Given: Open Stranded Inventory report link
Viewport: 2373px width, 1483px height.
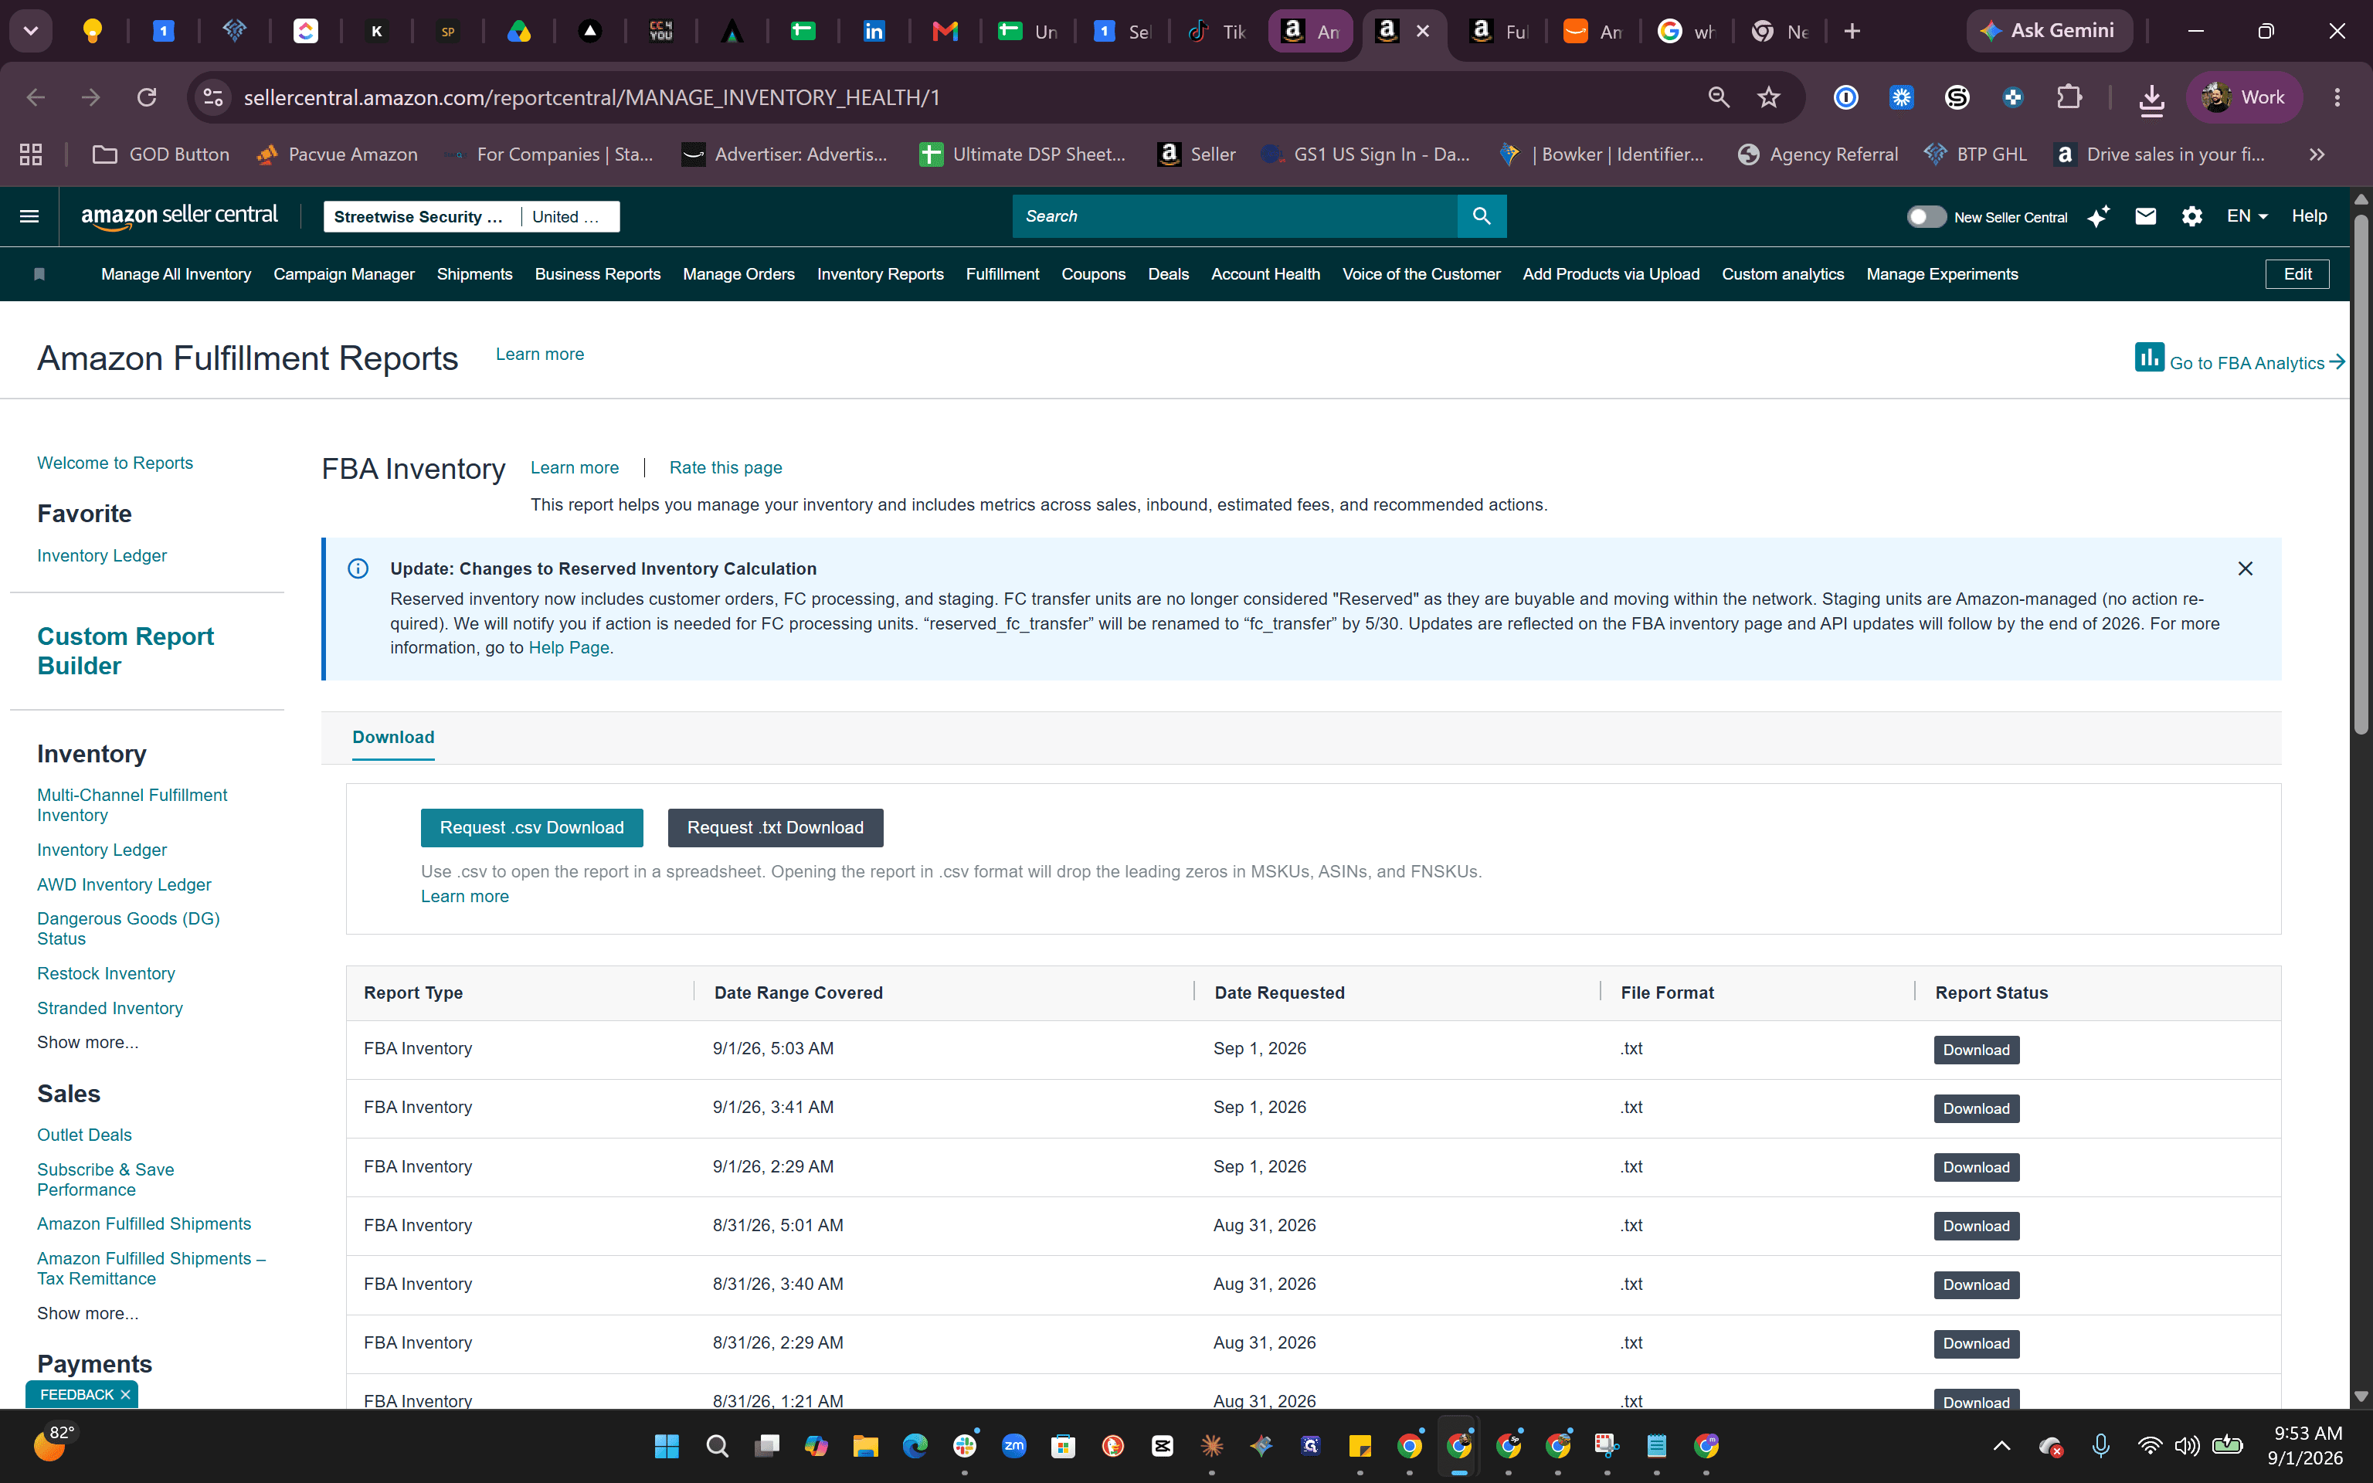Looking at the screenshot, I should click(x=110, y=1008).
